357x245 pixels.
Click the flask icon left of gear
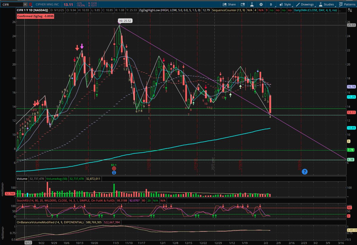252,4
